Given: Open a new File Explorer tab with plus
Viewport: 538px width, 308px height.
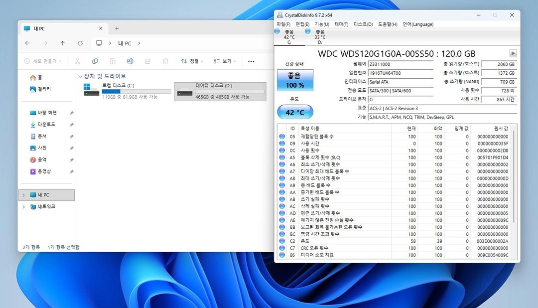Looking at the screenshot, I should pyautogui.click(x=117, y=29).
